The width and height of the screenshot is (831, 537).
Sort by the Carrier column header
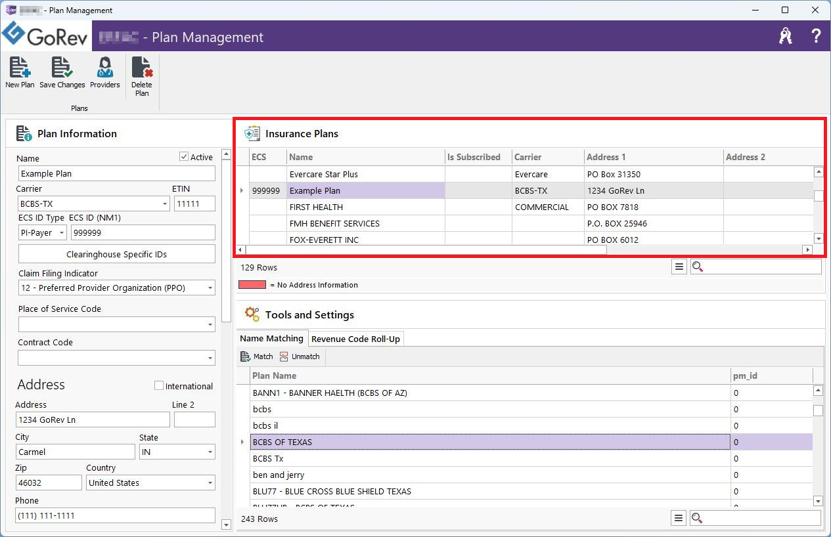click(x=548, y=157)
